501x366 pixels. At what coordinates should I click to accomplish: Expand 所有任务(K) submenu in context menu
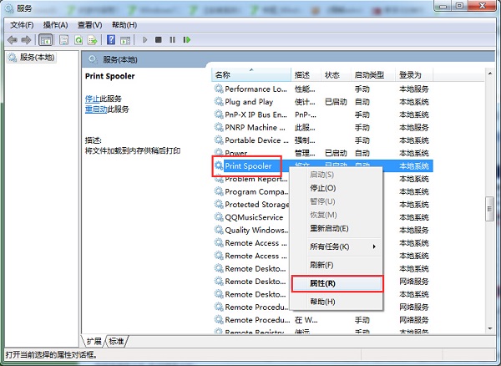336,247
